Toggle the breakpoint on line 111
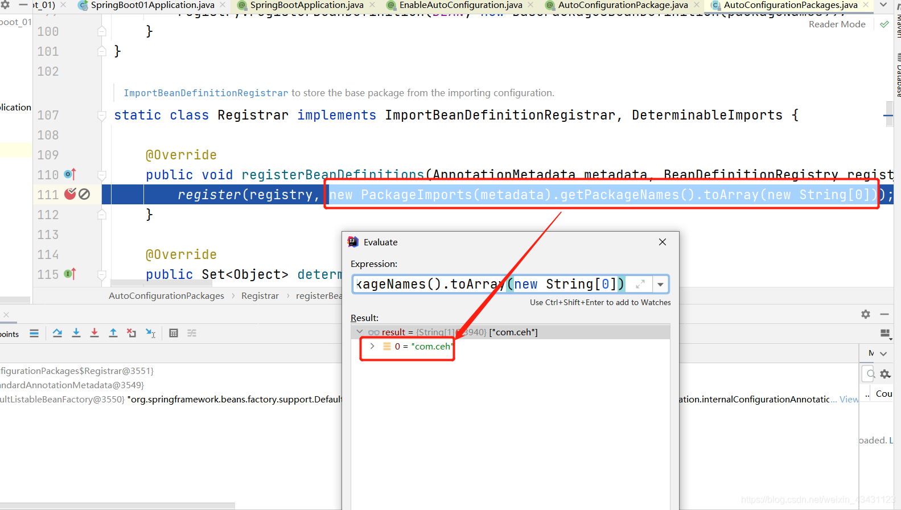Viewport: 901px width, 510px height. tap(70, 195)
